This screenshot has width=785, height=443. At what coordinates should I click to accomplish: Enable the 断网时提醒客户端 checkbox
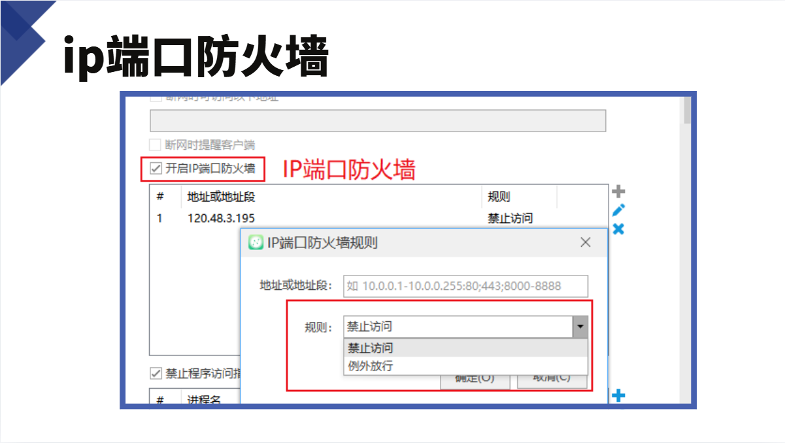pyautogui.click(x=156, y=145)
